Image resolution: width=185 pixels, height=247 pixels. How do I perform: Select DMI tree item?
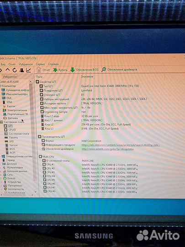click(7, 98)
